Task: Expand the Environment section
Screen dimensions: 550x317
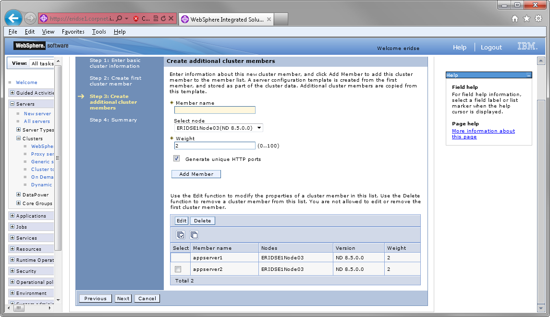Action: point(12,293)
